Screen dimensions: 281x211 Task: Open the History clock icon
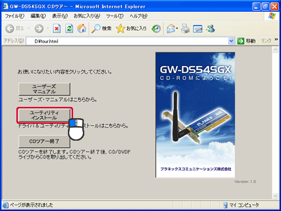[156, 29]
